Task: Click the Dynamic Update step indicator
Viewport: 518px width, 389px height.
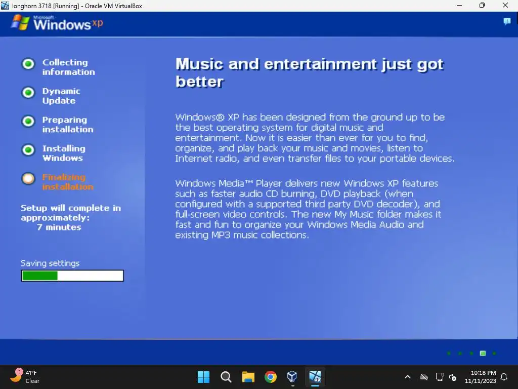Action: point(28,92)
